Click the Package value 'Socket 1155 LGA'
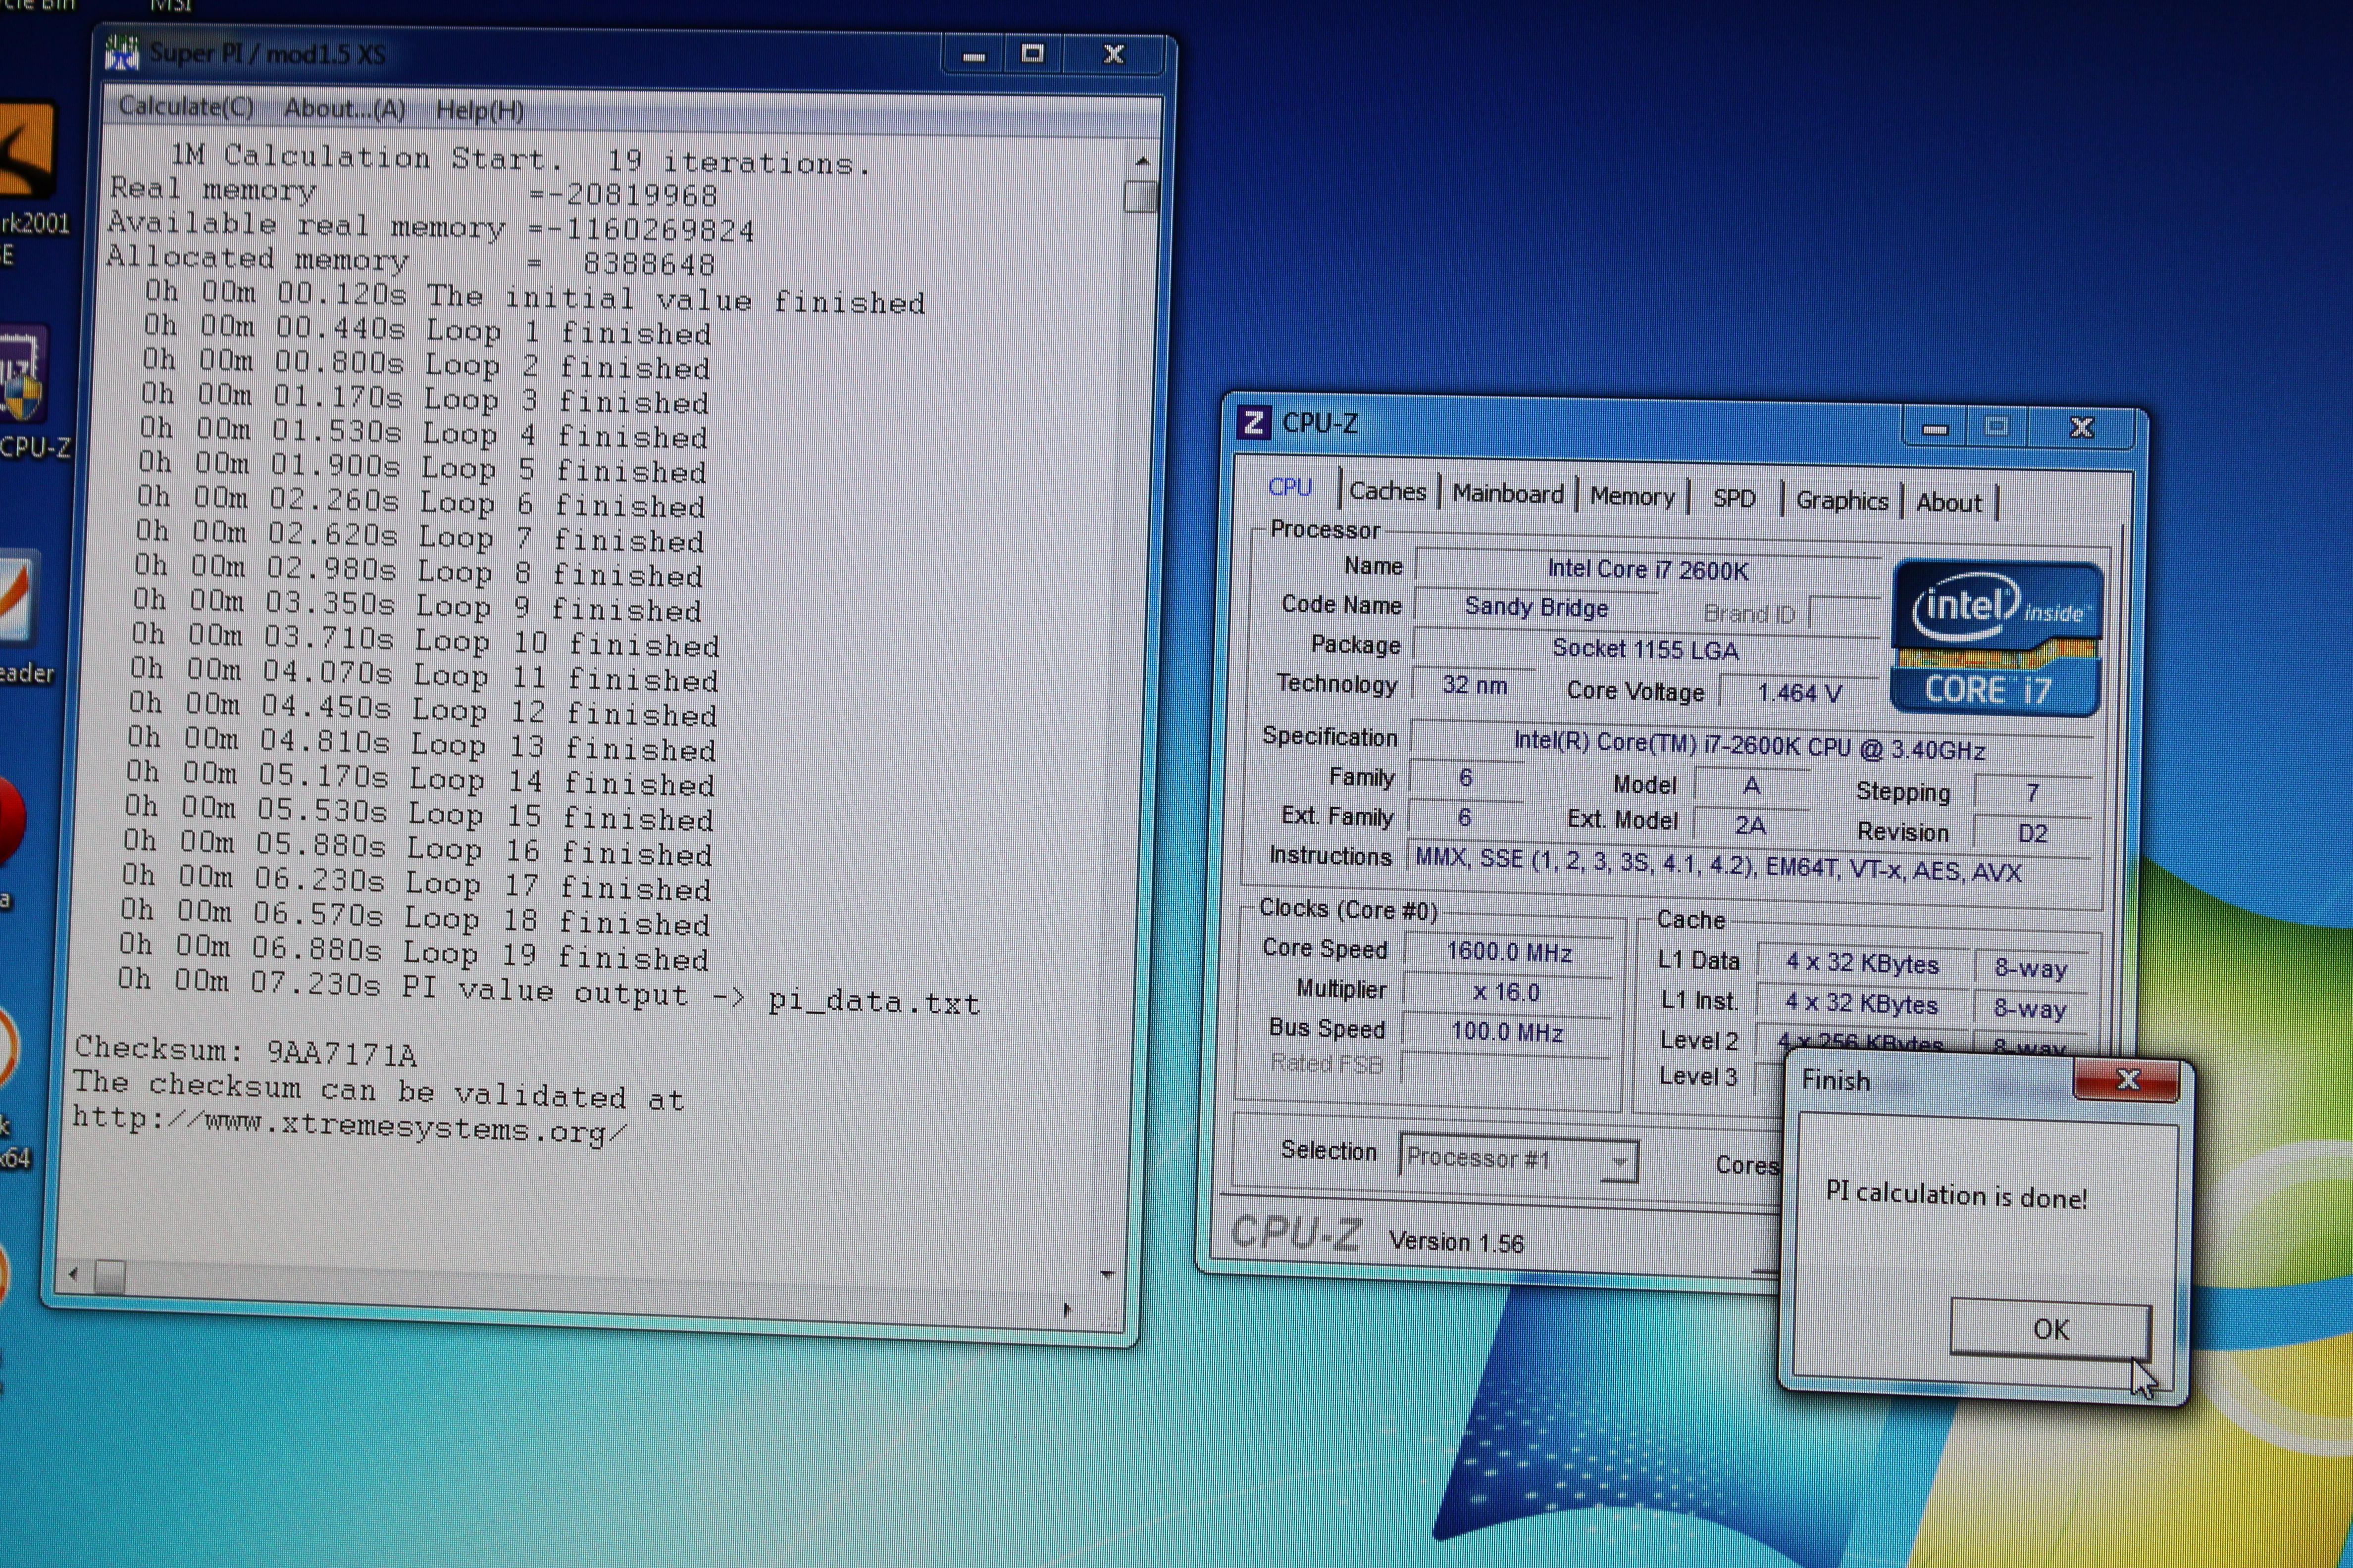 1646,649
